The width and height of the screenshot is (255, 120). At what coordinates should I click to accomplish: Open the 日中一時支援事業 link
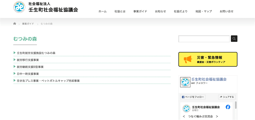click(28, 74)
